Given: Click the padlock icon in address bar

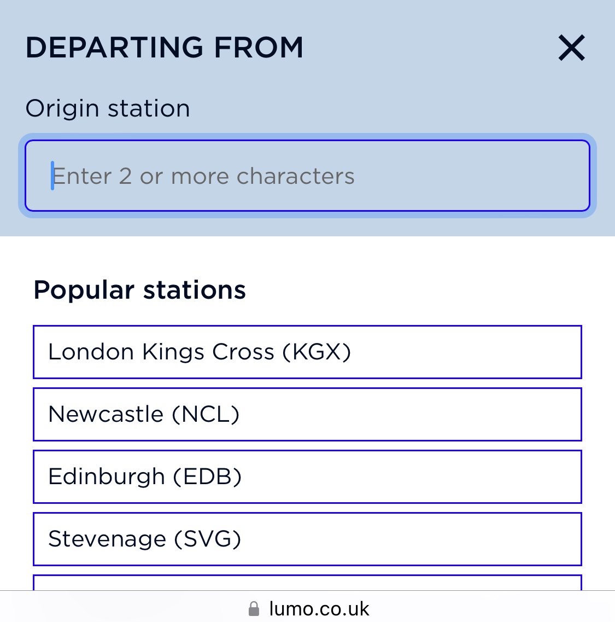Looking at the screenshot, I should click(x=254, y=609).
